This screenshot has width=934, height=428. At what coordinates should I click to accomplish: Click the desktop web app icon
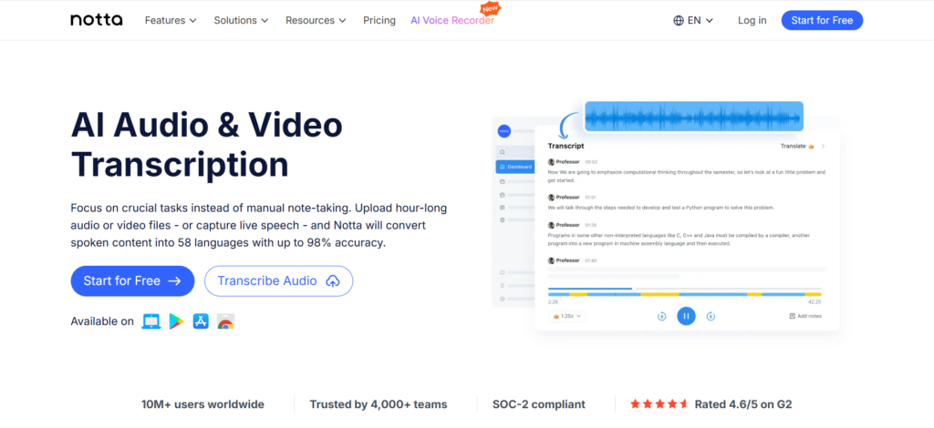(x=151, y=321)
